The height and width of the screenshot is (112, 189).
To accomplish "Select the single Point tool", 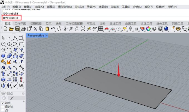I will click(9, 38).
